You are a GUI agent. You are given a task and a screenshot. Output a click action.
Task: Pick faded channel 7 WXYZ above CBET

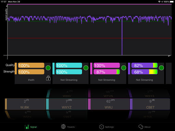[149, 94]
